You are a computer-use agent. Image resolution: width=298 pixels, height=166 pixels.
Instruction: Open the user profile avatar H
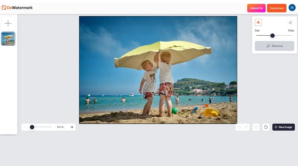click(x=292, y=8)
